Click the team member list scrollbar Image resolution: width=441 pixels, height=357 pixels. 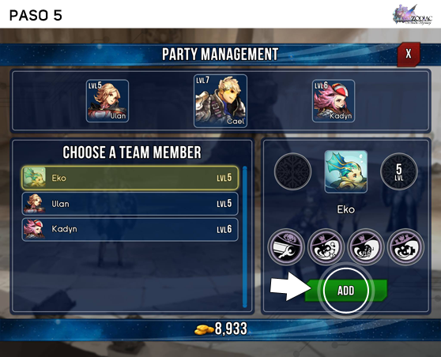coord(245,237)
